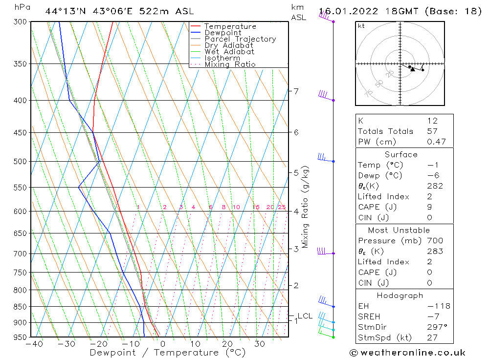Click the red Temperature legend line
This screenshot has width=489, height=358.
click(x=196, y=26)
